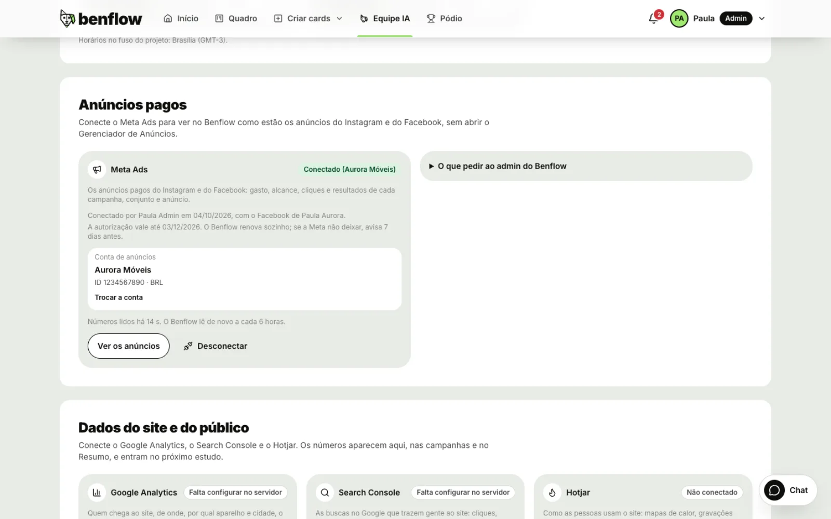Click the Search Console card title
The width and height of the screenshot is (831, 519).
coord(369,493)
